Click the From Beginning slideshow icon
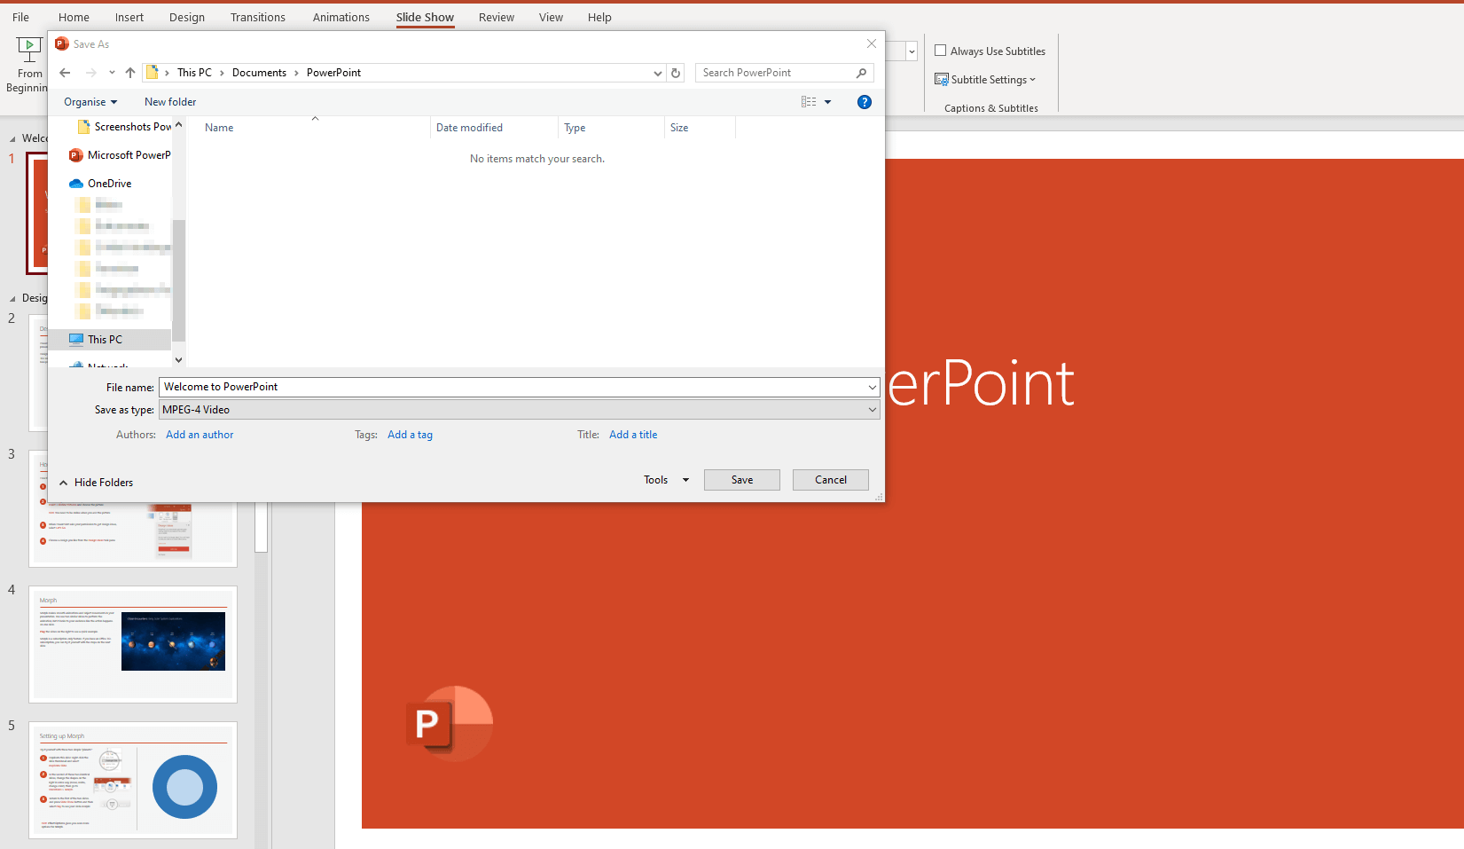Screen dimensions: 1464x849 click(29, 50)
